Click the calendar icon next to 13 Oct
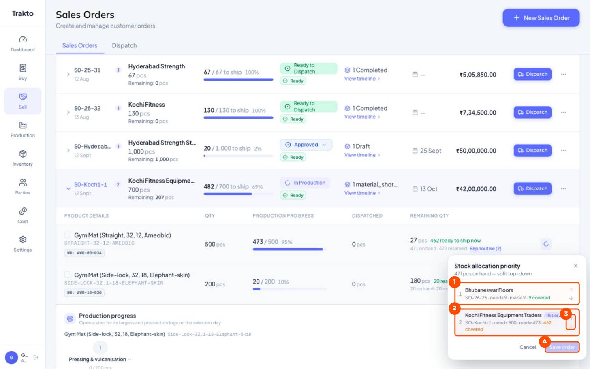Screen dimensions: 590x369 (x=415, y=189)
